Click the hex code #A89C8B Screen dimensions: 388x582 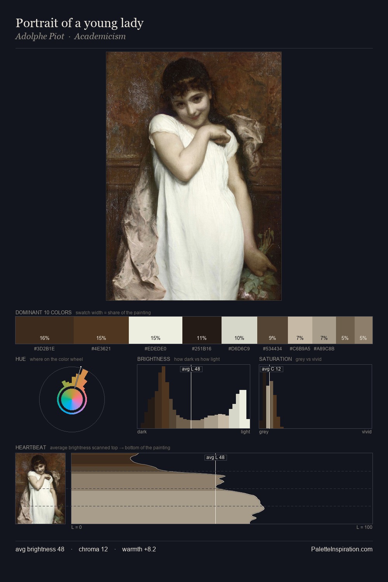[x=324, y=349]
